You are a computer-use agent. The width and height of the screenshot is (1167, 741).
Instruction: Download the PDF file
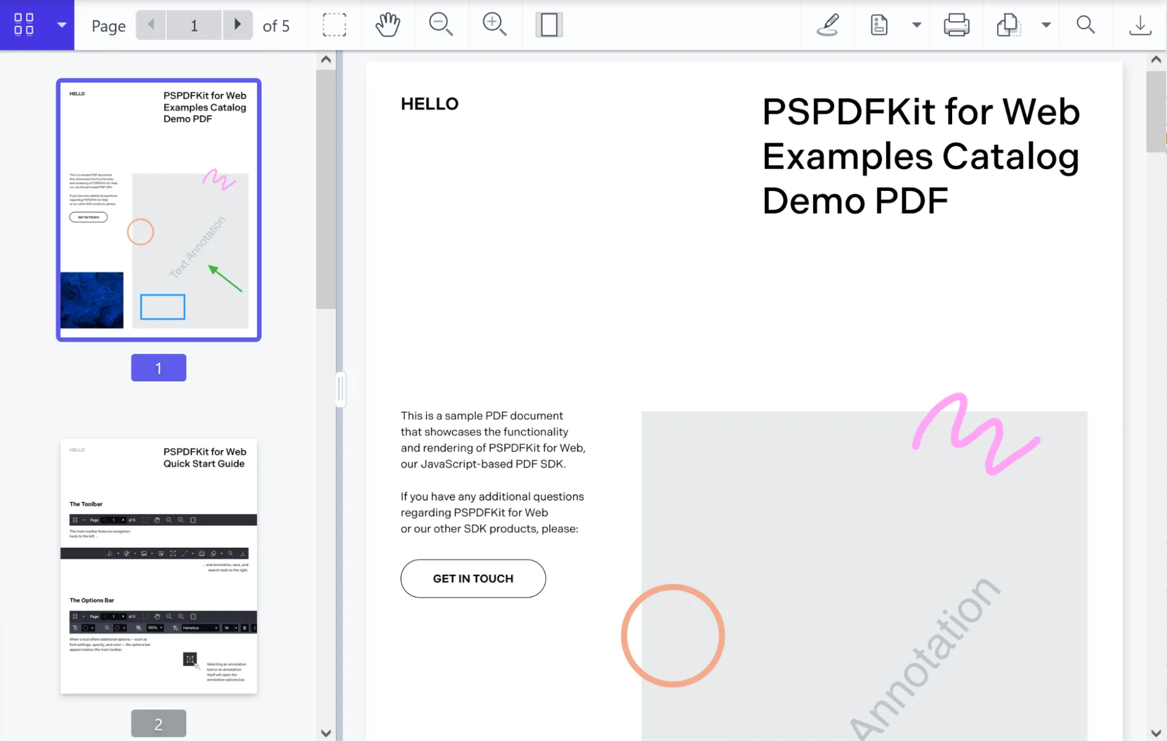1139,25
